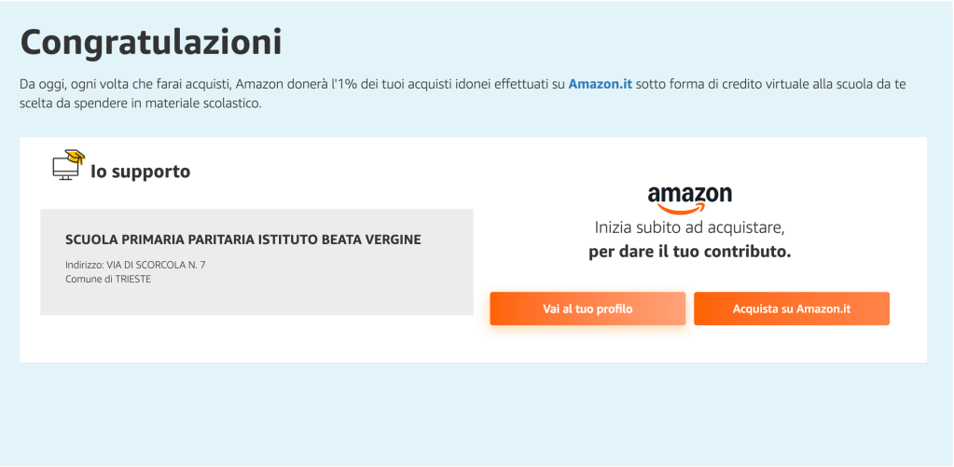This screenshot has width=954, height=467.
Task: Click the Comune di TRIESTE text
Action: click(107, 279)
